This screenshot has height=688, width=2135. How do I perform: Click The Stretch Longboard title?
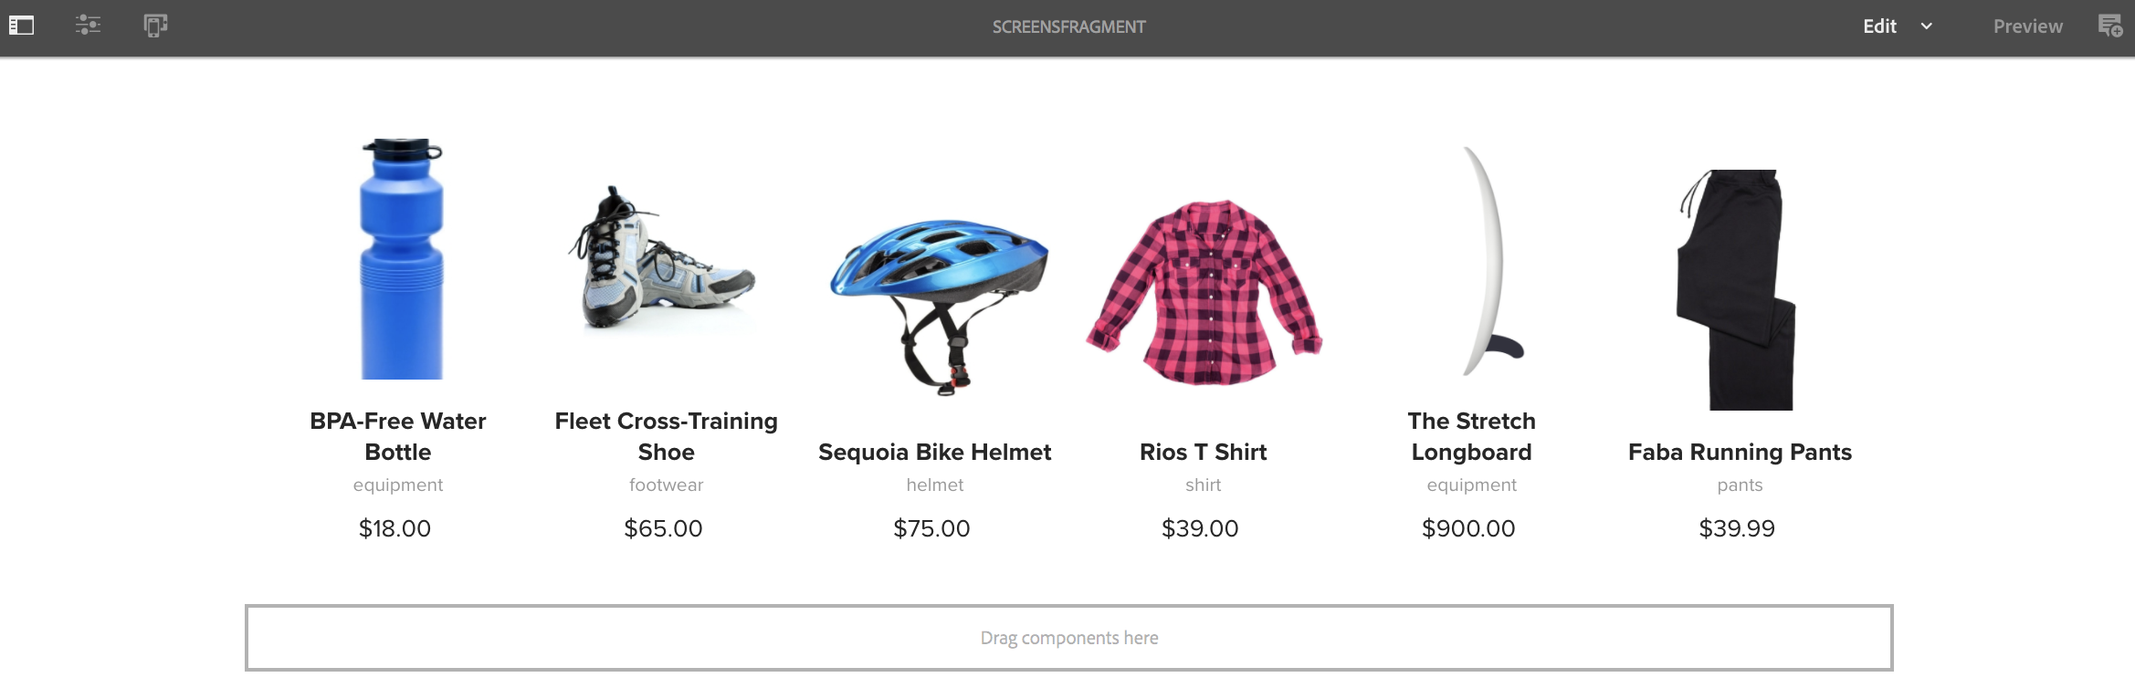click(x=1472, y=436)
